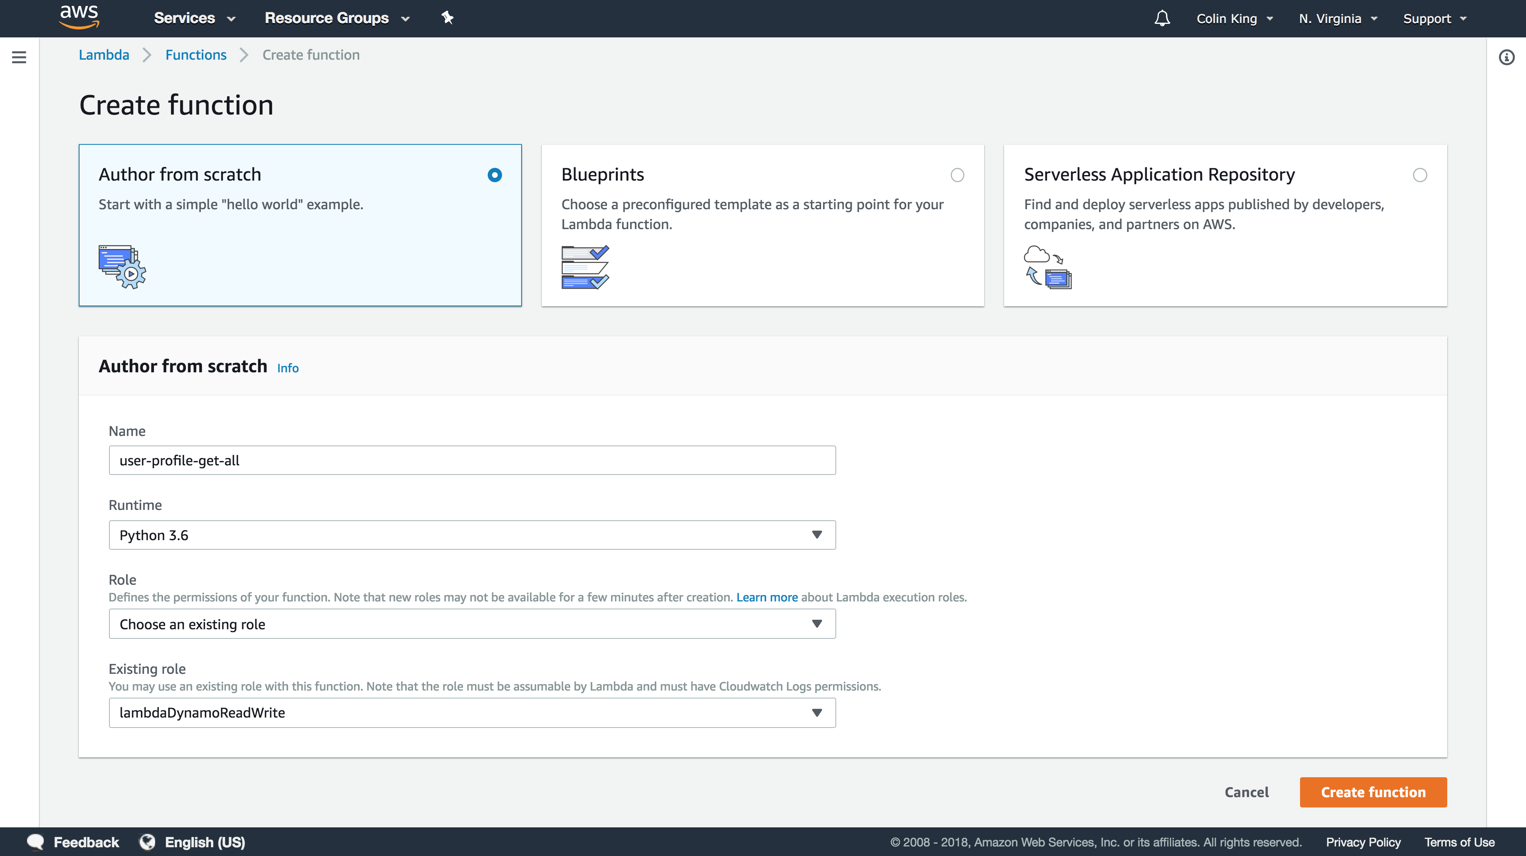Screen dimensions: 1526x856
Task: Select the Blueprints radio button
Action: tap(957, 175)
